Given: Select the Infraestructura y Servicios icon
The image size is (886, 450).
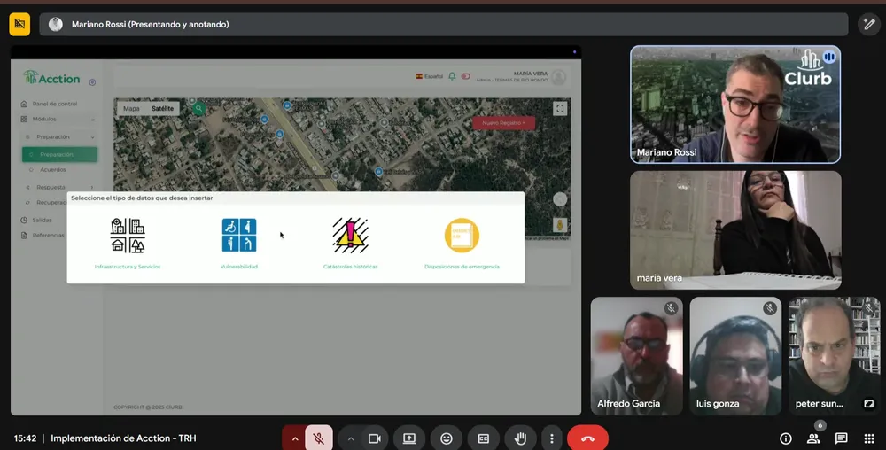Looking at the screenshot, I should pyautogui.click(x=128, y=236).
